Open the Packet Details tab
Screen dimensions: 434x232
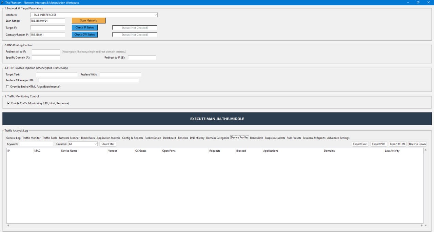[153, 138]
